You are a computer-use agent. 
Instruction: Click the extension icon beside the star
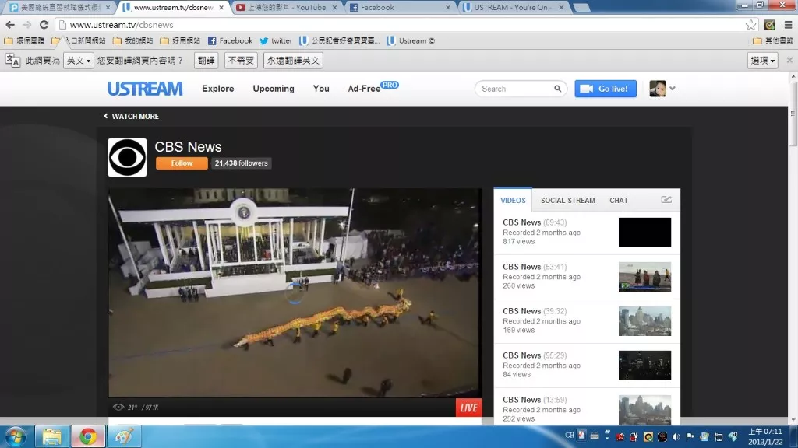[x=769, y=24]
